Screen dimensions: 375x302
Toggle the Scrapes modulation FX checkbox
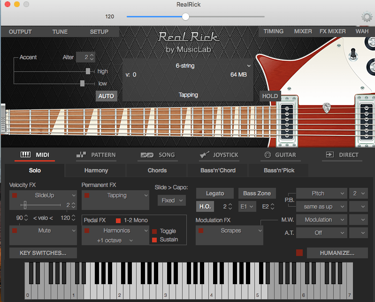click(x=201, y=231)
